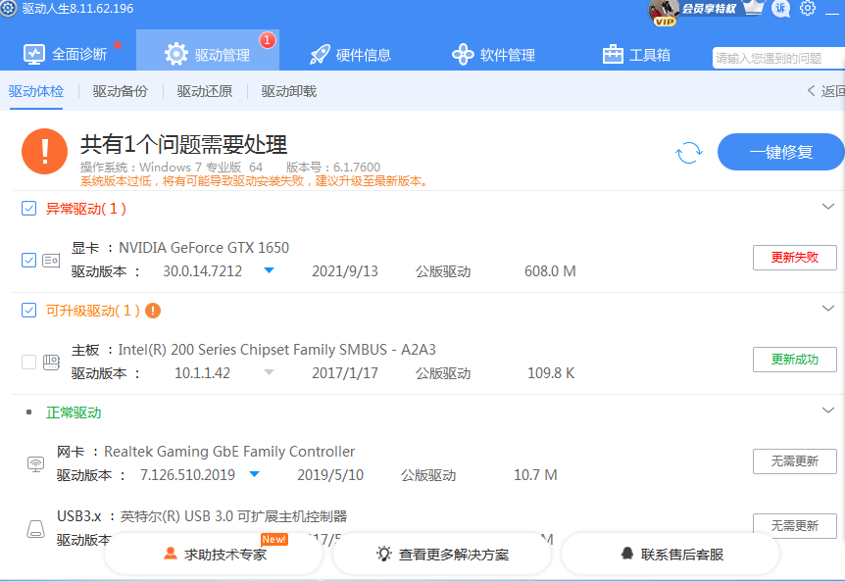Collapse the 正常驱动 section chevron
Viewport: 845px width, 581px height.
[x=828, y=410]
